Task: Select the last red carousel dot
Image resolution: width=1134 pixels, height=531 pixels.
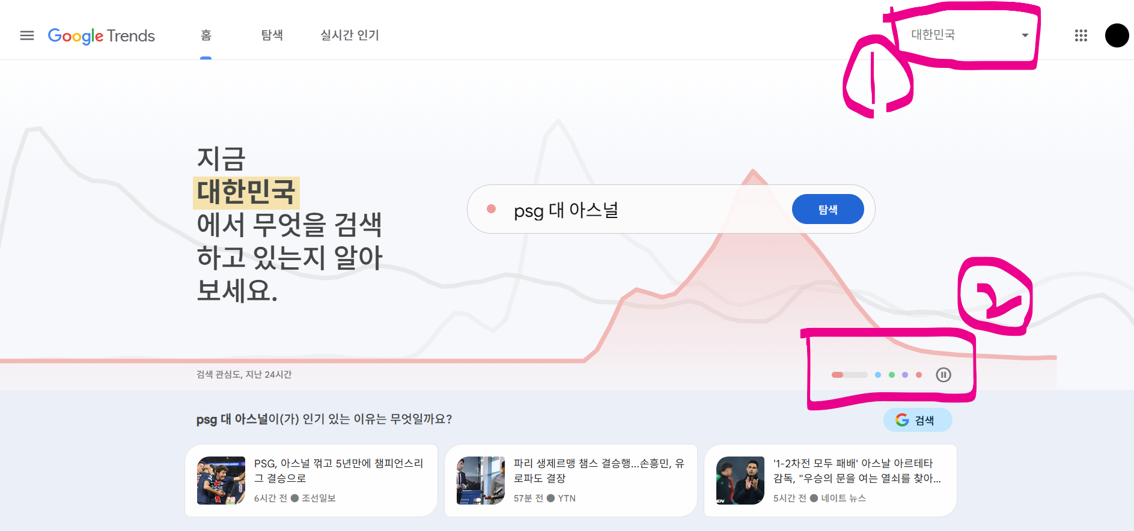Action: click(919, 375)
